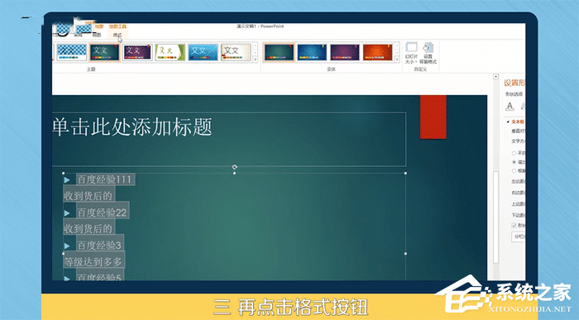Collapse the 文本框 section
The width and height of the screenshot is (579, 320).
(x=509, y=122)
